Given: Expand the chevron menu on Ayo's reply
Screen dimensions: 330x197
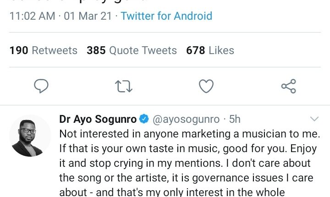Looking at the screenshot, I should coord(314,119).
